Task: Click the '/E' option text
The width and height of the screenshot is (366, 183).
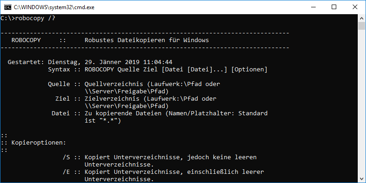Action: [x=66, y=172]
